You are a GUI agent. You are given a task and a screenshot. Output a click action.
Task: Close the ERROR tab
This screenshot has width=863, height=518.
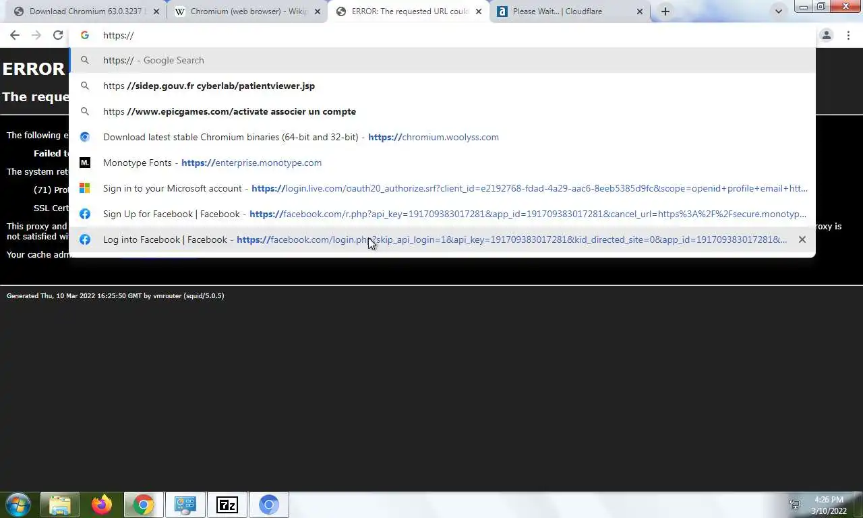[479, 11]
